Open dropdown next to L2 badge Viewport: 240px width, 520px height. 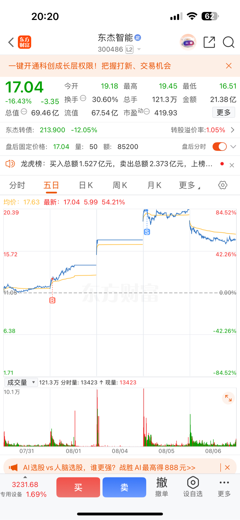pyautogui.click(x=139, y=49)
